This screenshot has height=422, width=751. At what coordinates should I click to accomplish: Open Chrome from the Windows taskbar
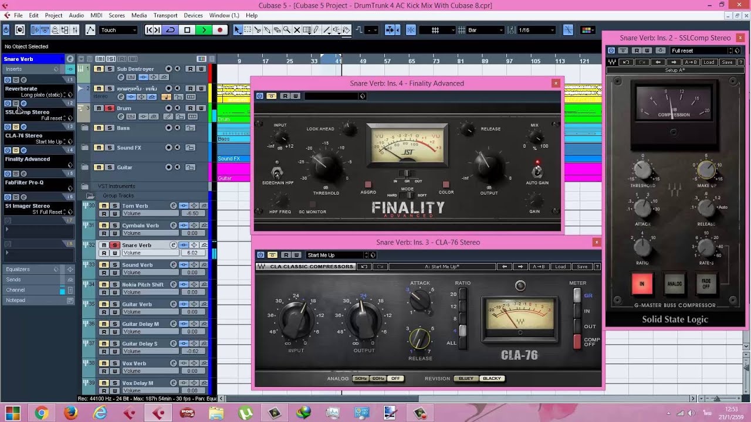coord(41,413)
